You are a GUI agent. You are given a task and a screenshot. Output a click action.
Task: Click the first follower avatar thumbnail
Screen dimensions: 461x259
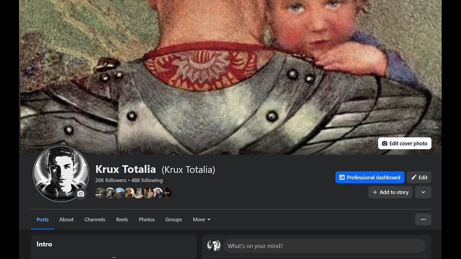coord(100,193)
